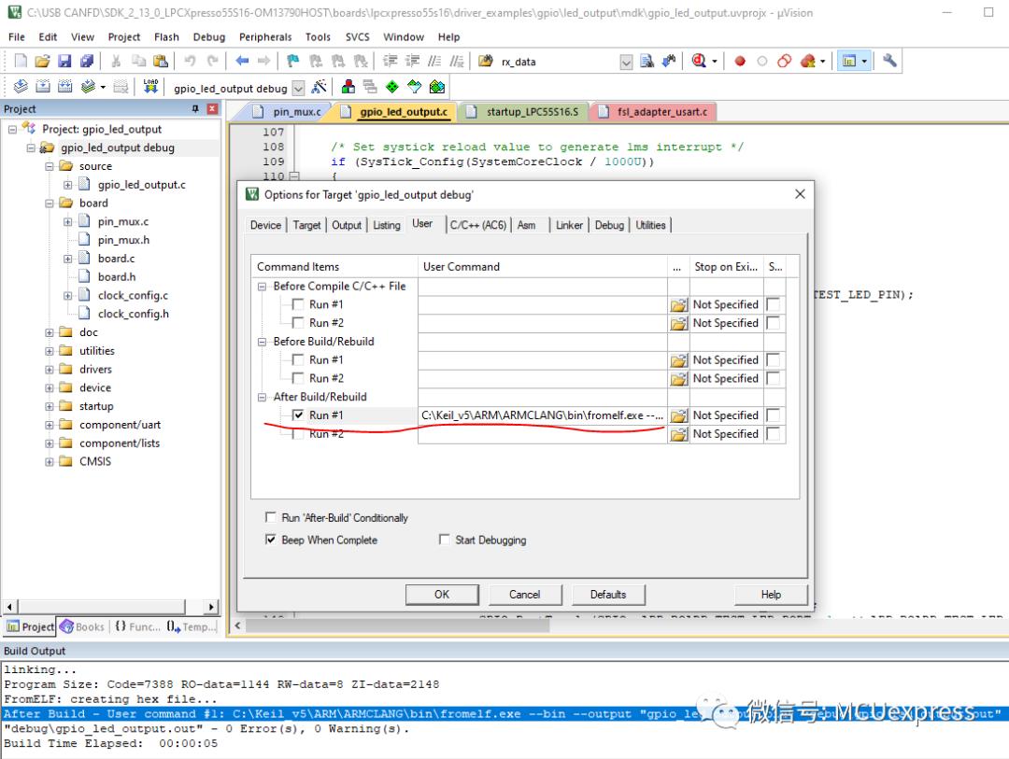This screenshot has height=759, width=1009.
Task: Click the rx_data find text field
Action: [558, 62]
